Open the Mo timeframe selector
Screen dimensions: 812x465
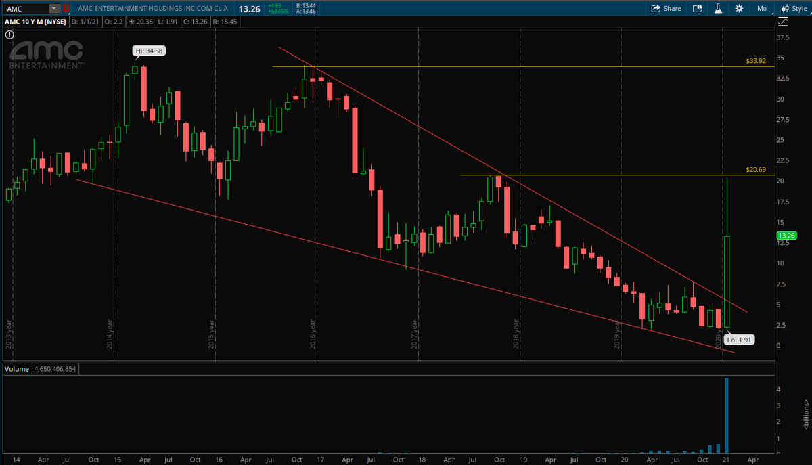[762, 8]
